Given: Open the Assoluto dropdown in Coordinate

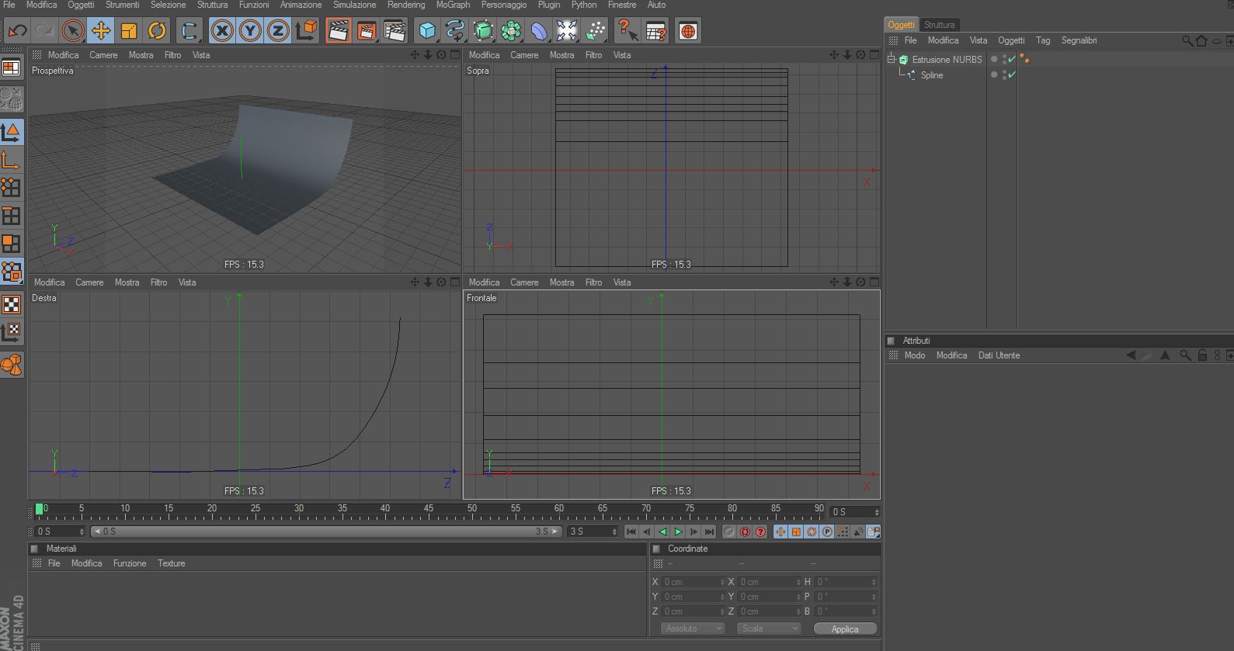Looking at the screenshot, I should tap(693, 628).
